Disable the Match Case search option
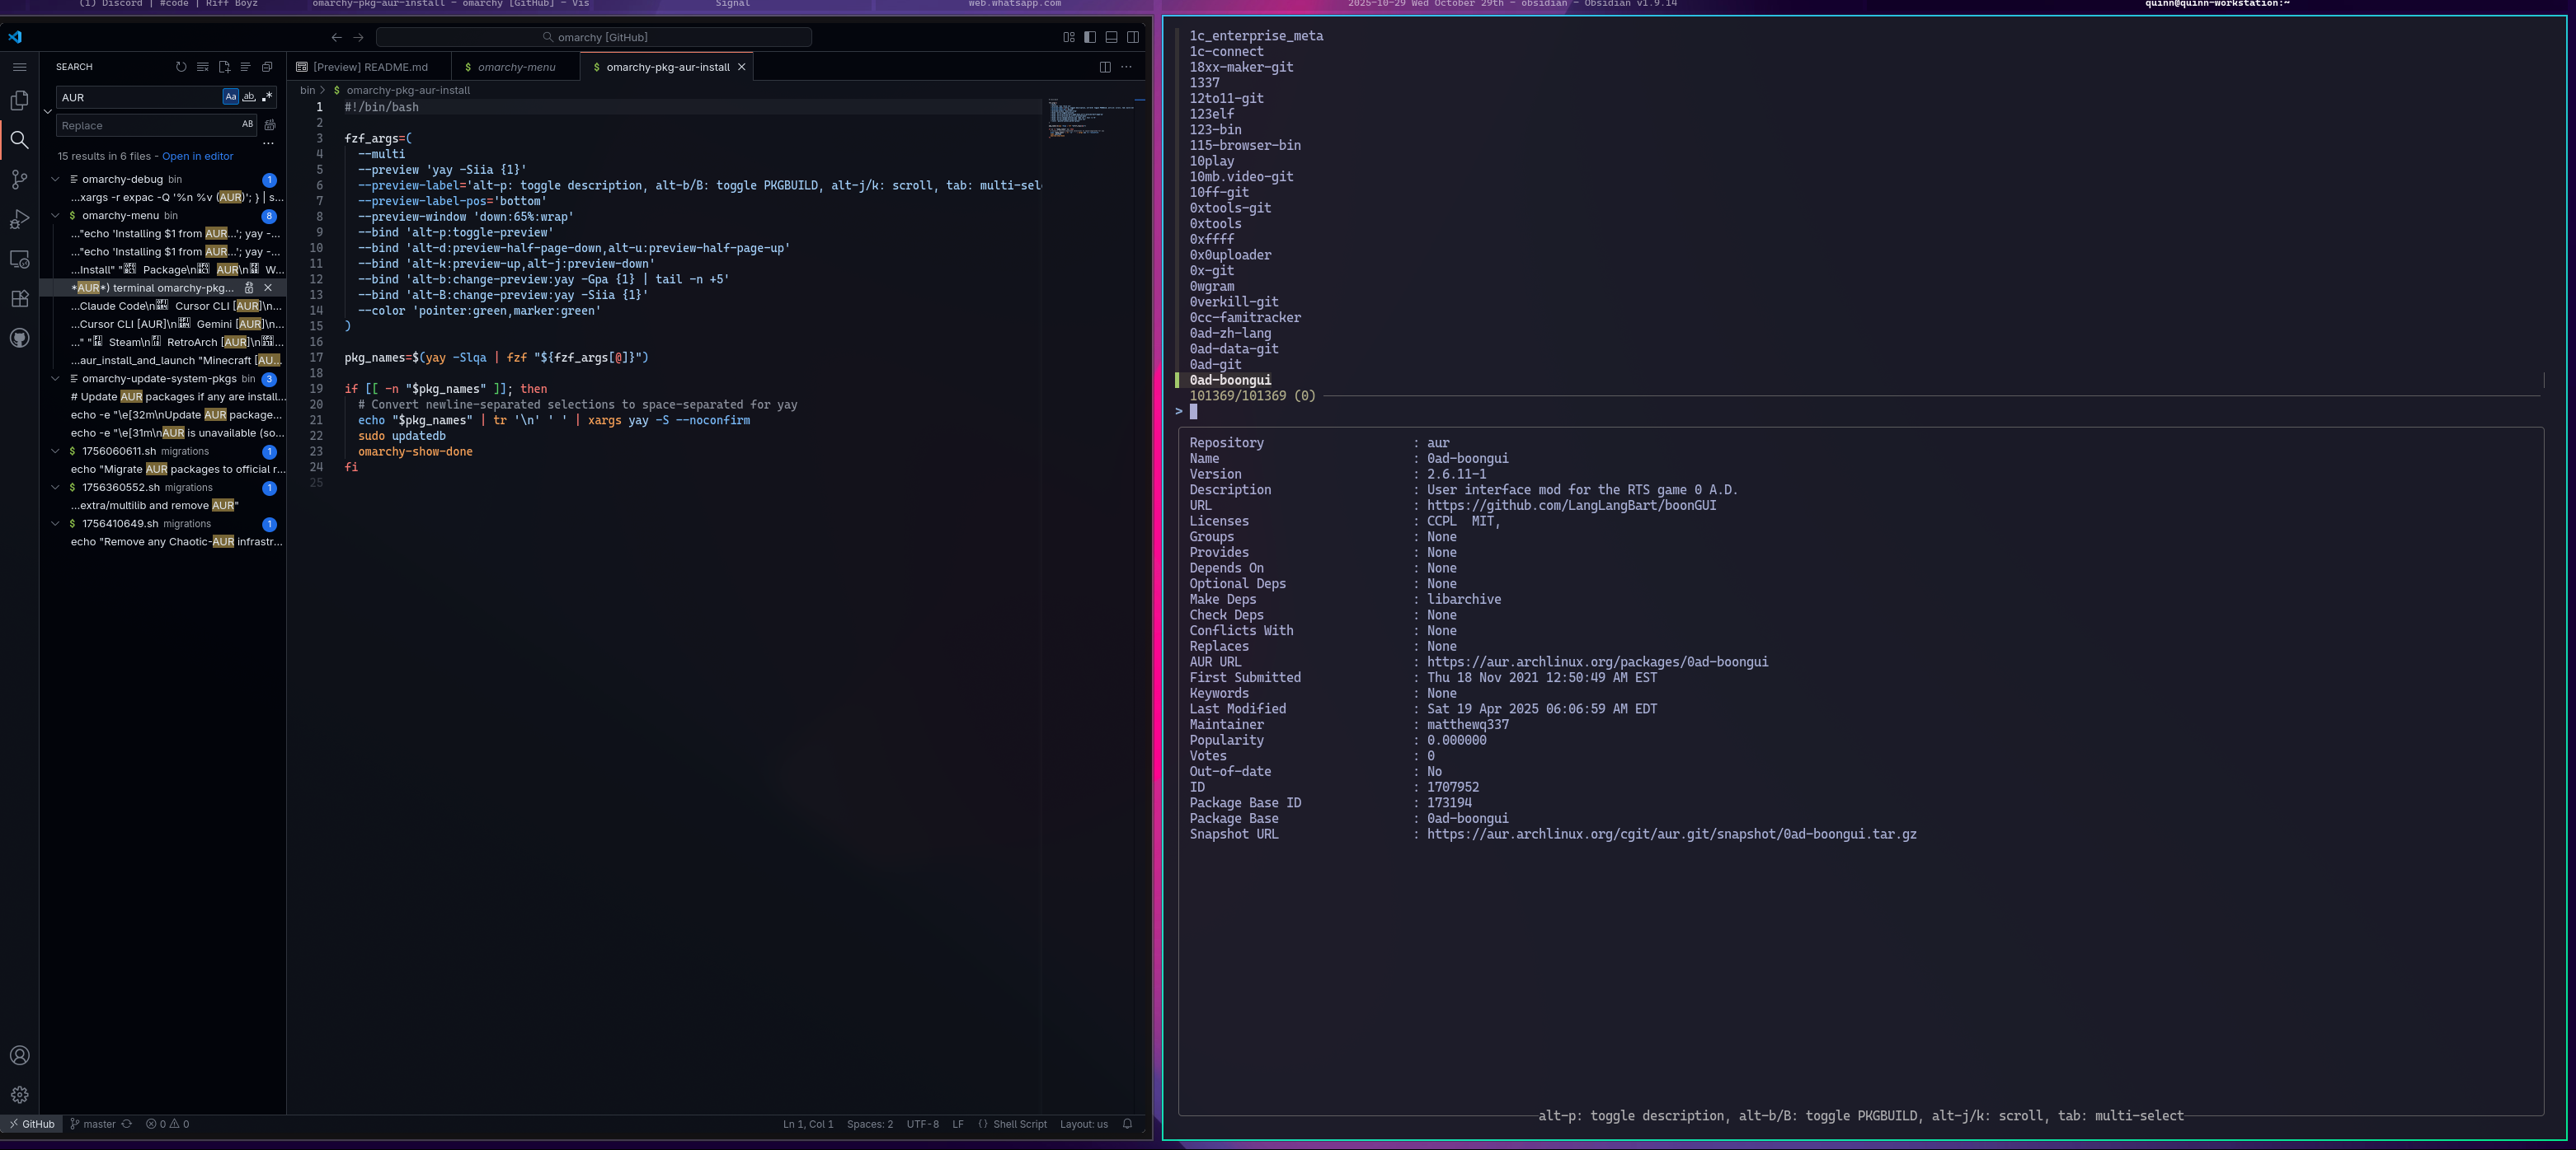 click(231, 97)
